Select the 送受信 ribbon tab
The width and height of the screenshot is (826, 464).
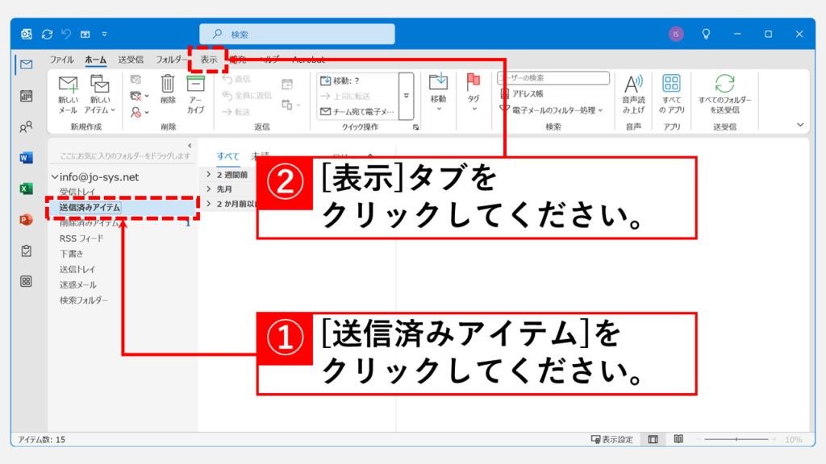(131, 60)
